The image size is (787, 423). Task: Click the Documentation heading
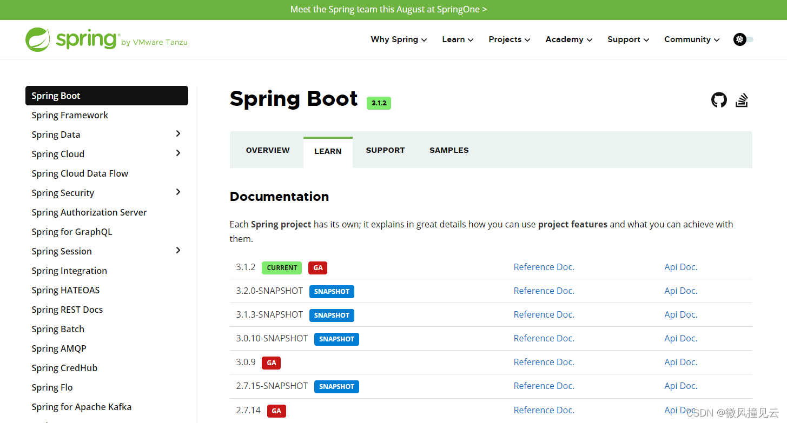[279, 196]
